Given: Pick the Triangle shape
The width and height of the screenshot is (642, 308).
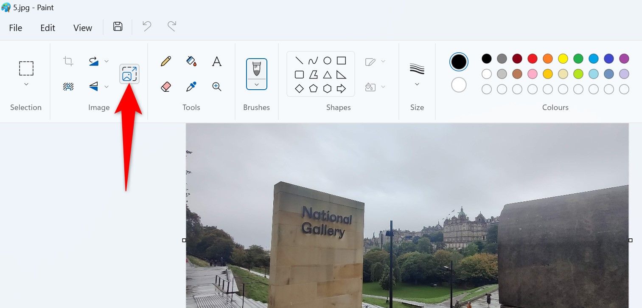Looking at the screenshot, I should click(x=327, y=75).
